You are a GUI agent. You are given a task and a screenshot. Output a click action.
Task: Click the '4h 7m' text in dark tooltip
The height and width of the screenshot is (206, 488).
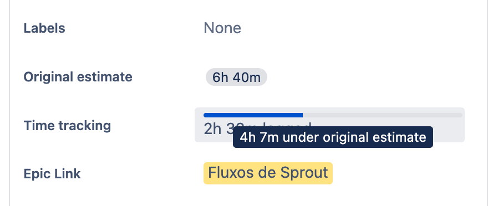259,137
